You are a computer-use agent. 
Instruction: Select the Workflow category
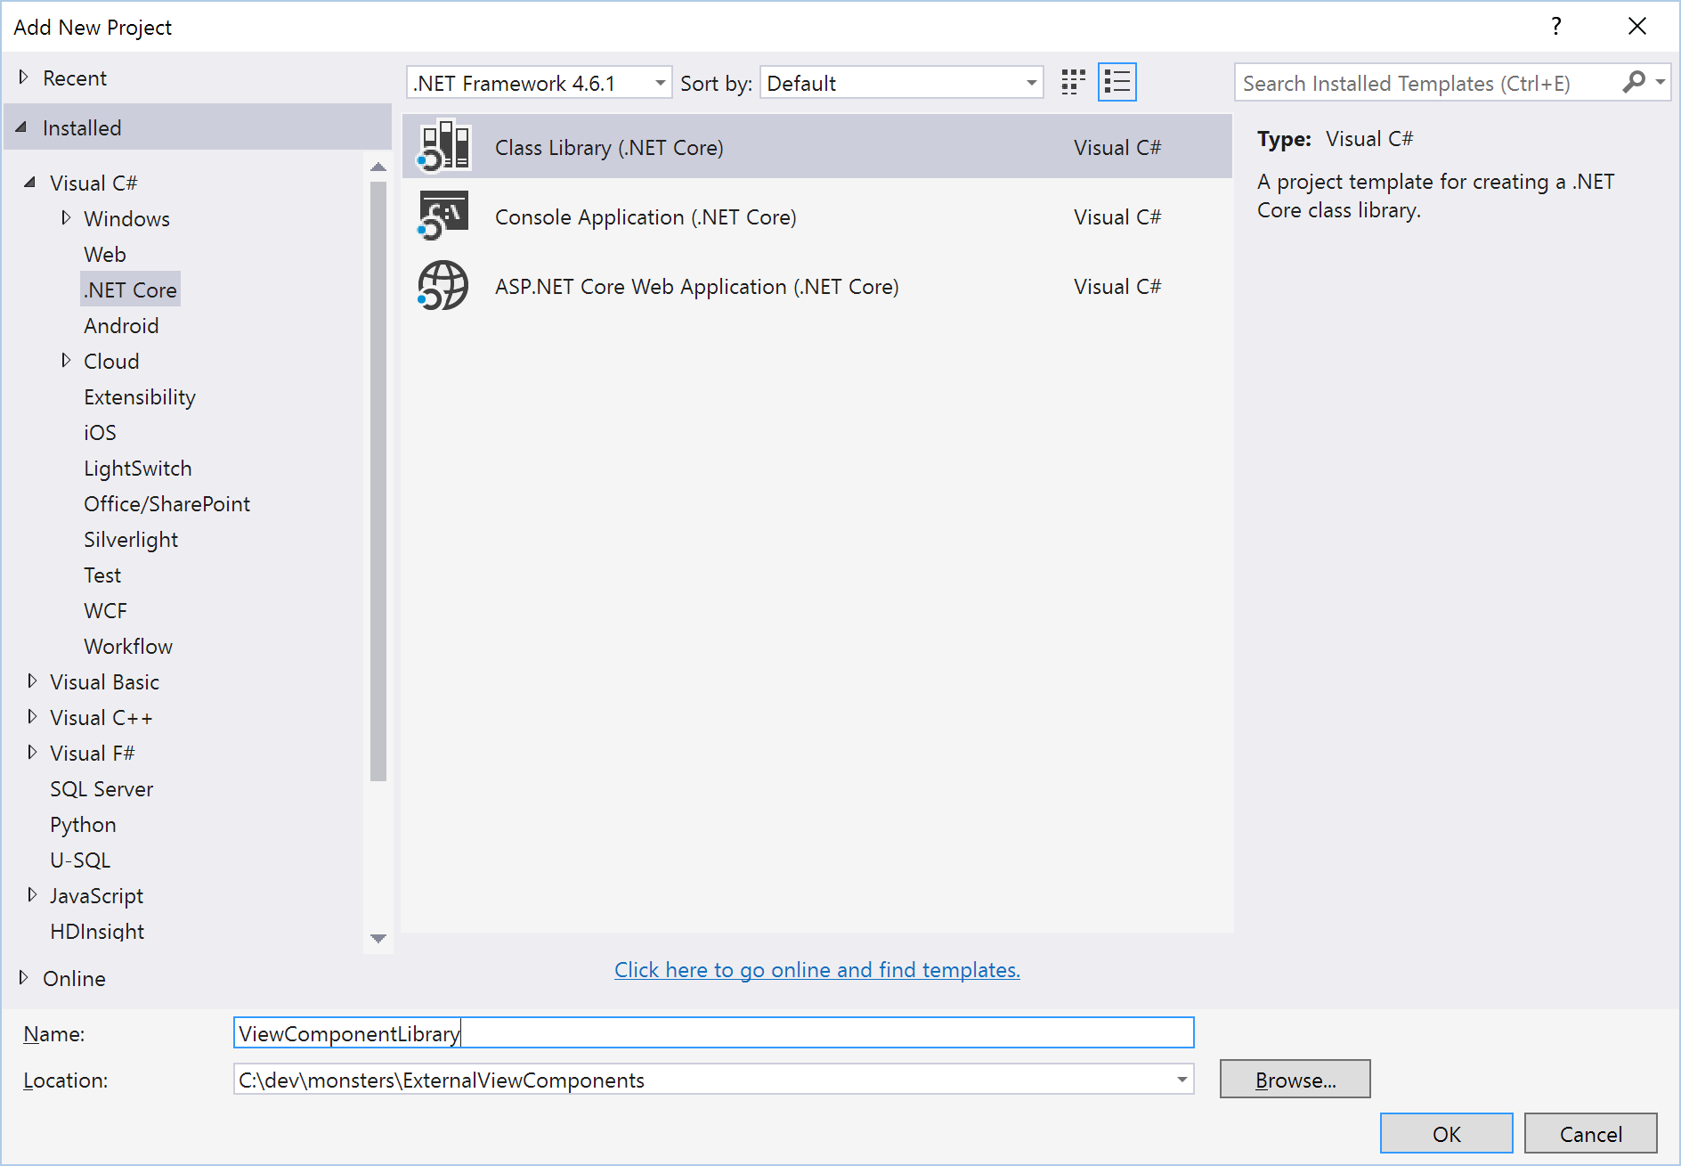point(128,646)
